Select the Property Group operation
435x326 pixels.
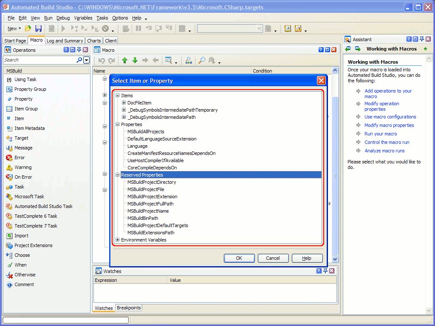pos(30,89)
